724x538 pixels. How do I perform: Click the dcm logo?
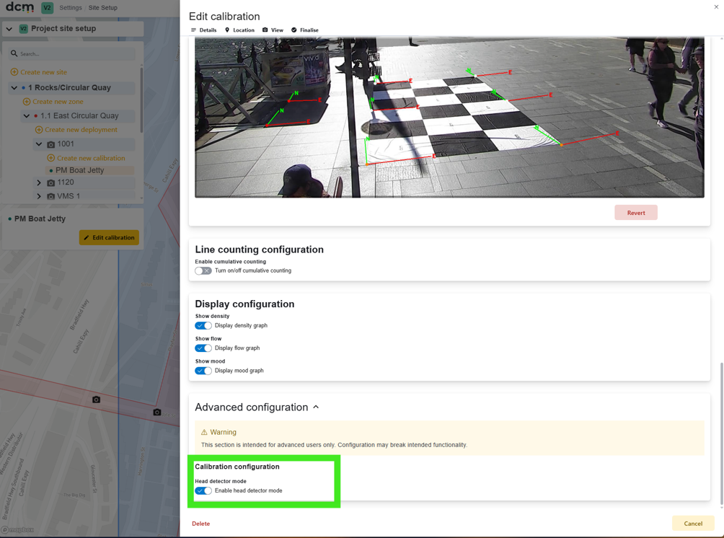click(x=20, y=7)
